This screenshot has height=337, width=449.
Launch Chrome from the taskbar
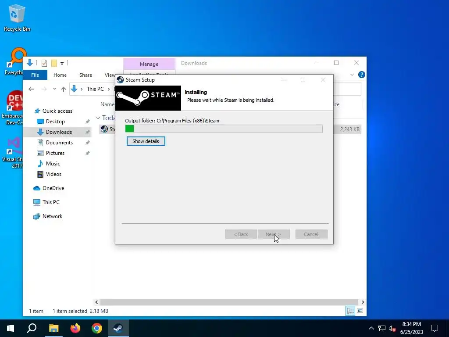click(x=97, y=328)
